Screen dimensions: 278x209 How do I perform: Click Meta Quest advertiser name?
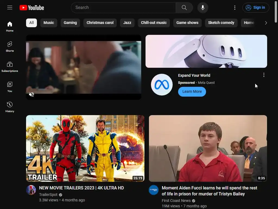[206, 83]
